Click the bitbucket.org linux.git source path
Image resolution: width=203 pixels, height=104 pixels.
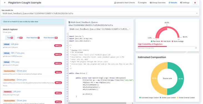click(11, 95)
